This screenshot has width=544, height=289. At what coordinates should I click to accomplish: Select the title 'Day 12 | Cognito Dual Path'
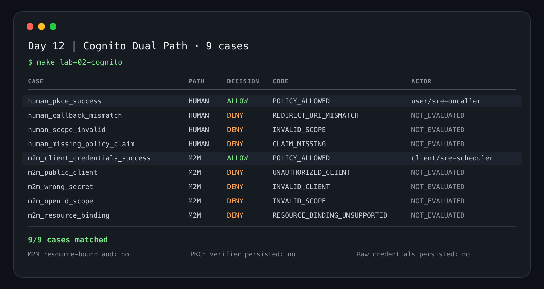point(107,46)
